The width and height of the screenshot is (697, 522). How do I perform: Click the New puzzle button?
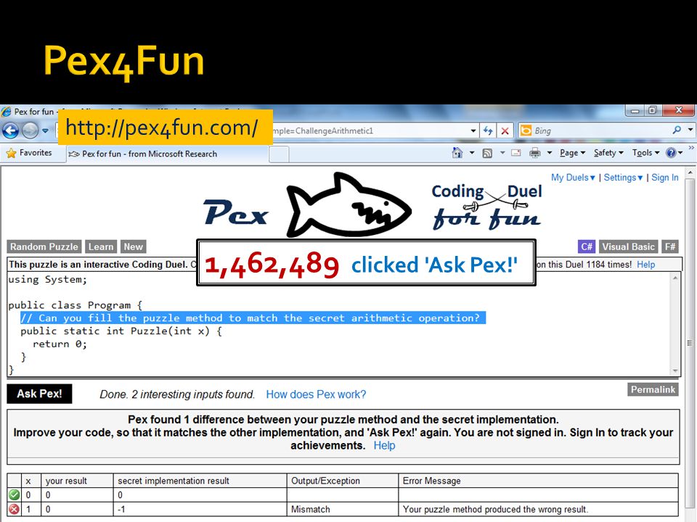[134, 246]
